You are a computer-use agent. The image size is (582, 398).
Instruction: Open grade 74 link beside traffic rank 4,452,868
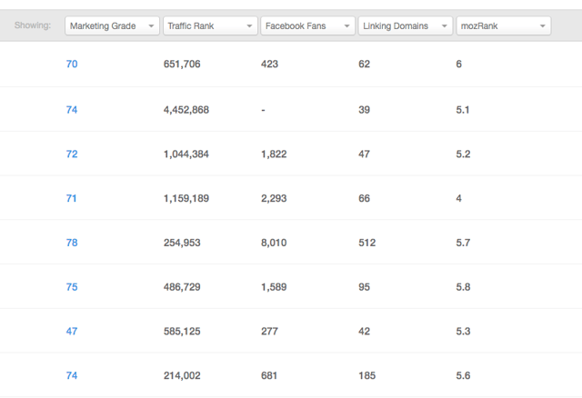point(72,110)
